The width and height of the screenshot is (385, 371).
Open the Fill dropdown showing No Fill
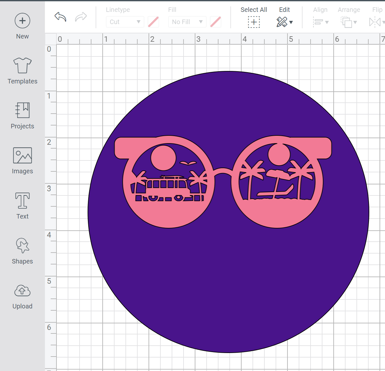click(x=187, y=22)
